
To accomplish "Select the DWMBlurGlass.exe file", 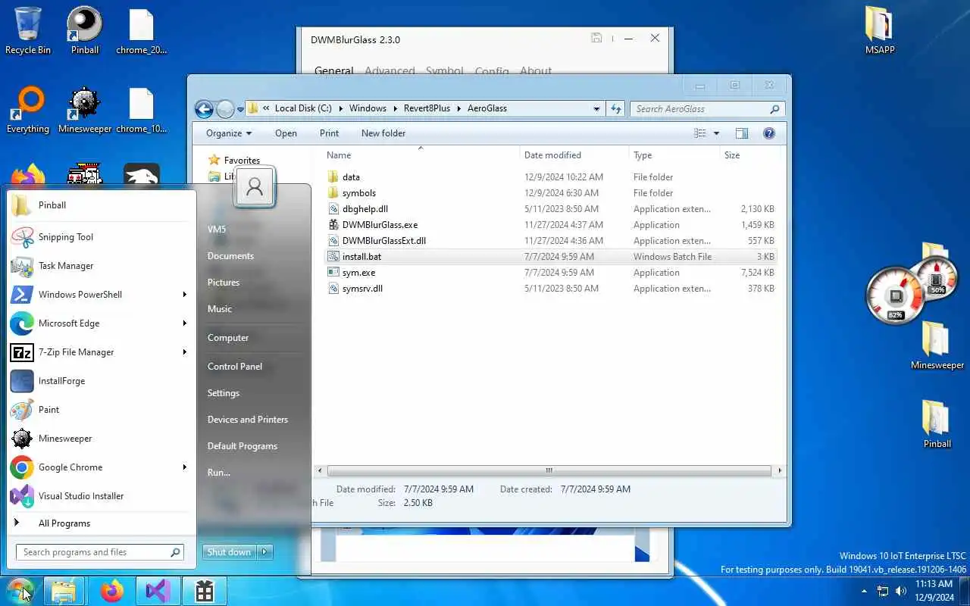I will [551, 225].
